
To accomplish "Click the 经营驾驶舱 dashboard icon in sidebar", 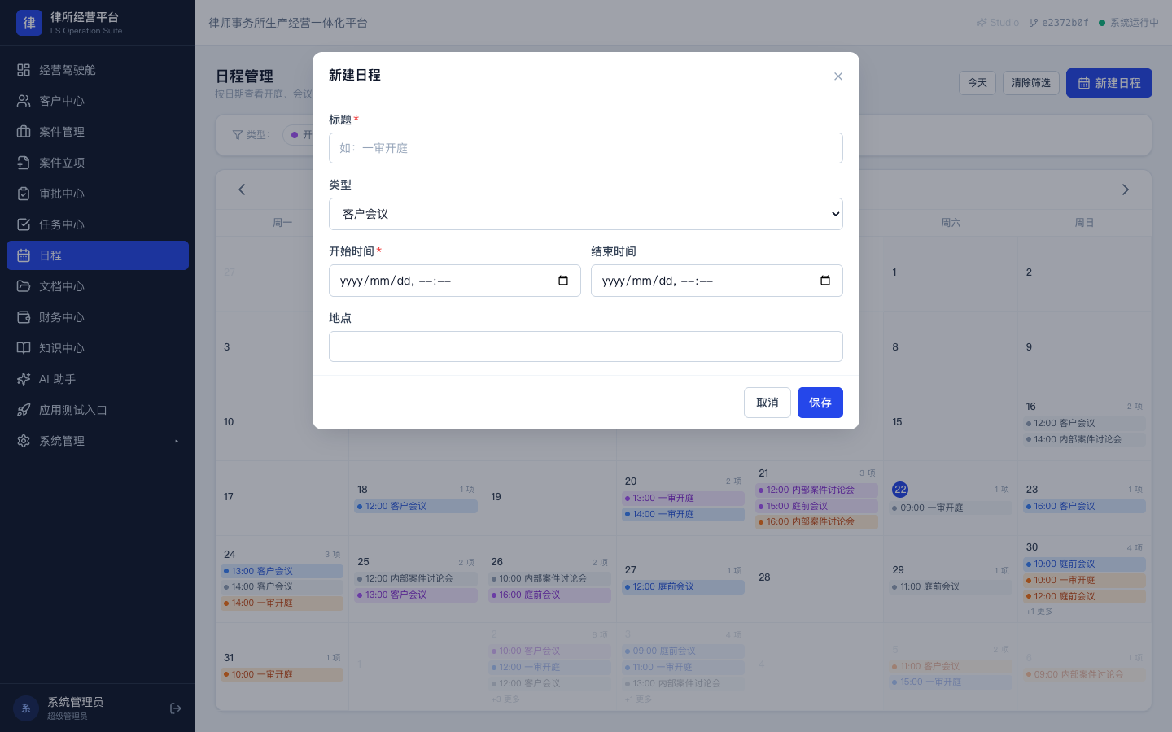I will click(x=24, y=70).
